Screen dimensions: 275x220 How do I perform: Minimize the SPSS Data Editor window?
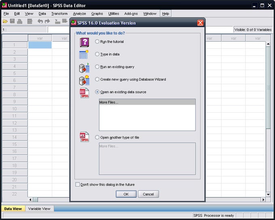tap(254, 5)
